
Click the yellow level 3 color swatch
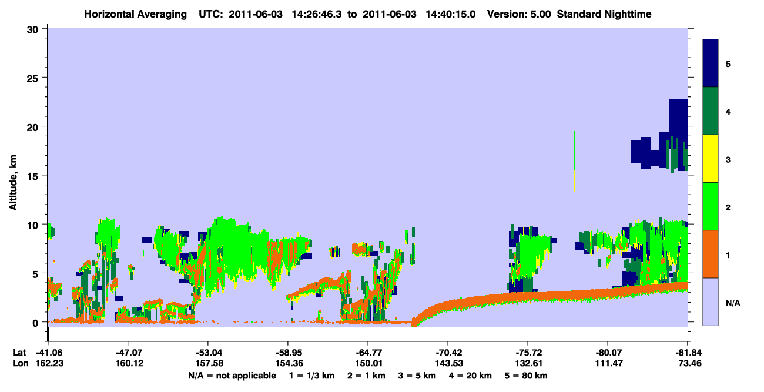point(711,159)
